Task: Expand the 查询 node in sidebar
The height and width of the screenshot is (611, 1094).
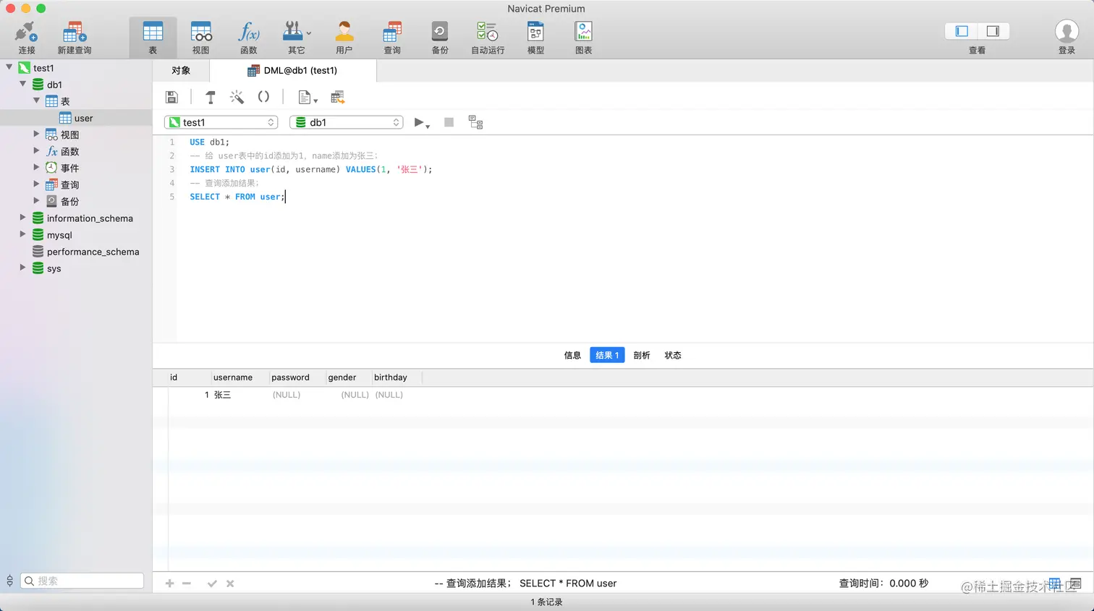Action: [x=36, y=184]
